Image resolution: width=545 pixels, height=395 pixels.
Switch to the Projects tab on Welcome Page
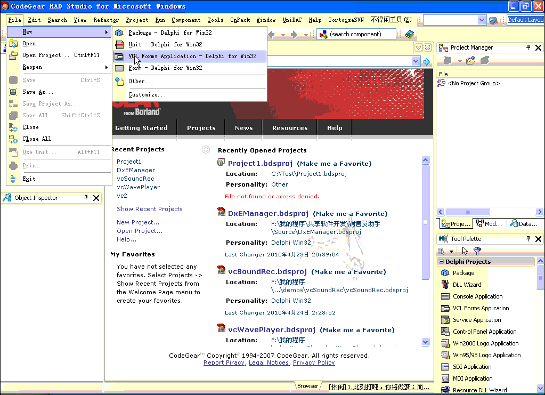pyautogui.click(x=201, y=128)
